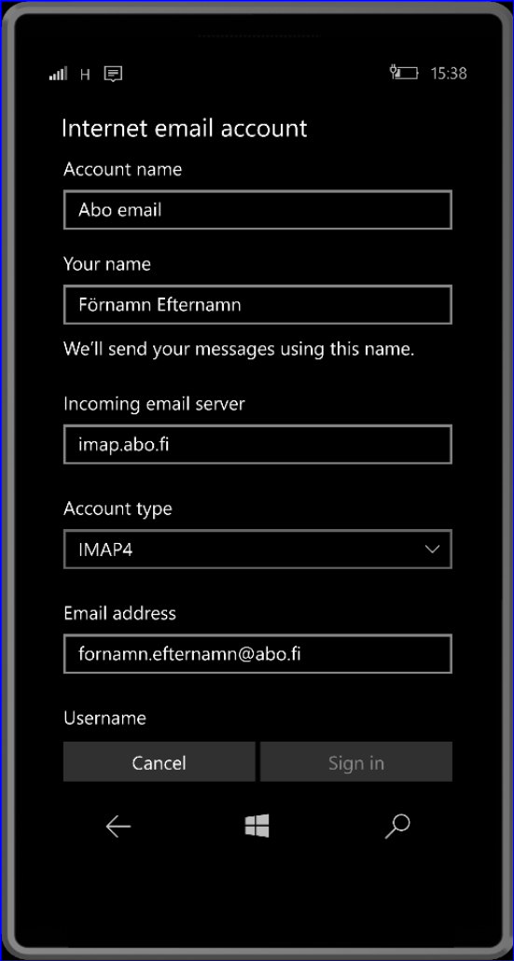
Task: Tap the H network type indicator
Action: (x=85, y=75)
